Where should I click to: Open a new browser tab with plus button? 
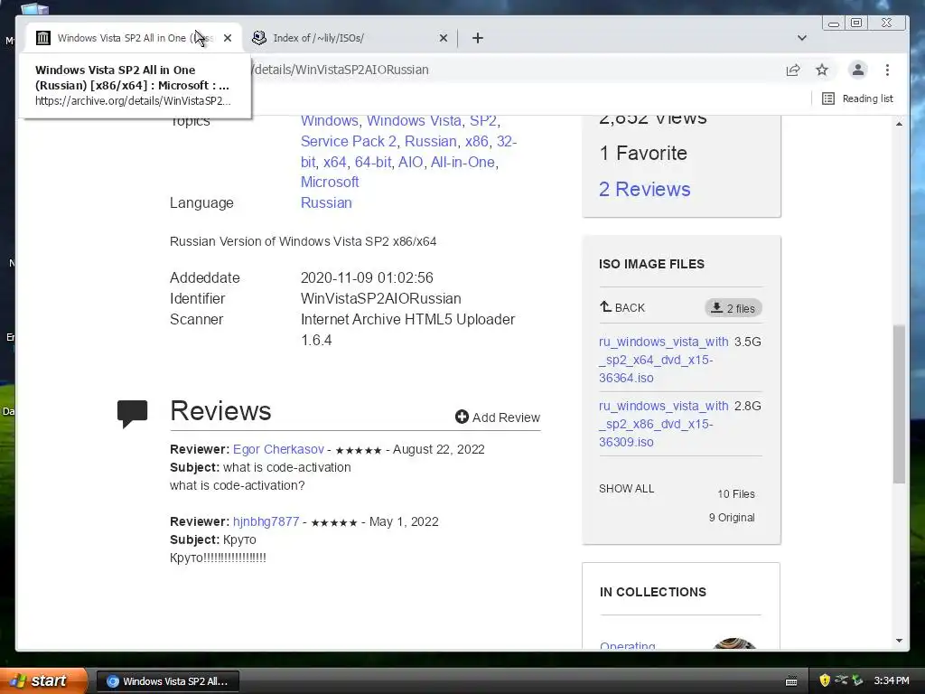478,38
